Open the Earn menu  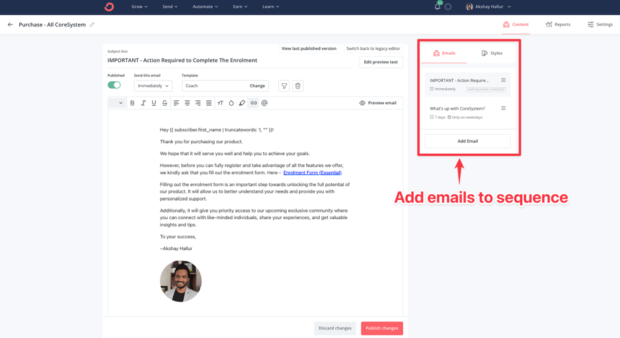pyautogui.click(x=240, y=7)
